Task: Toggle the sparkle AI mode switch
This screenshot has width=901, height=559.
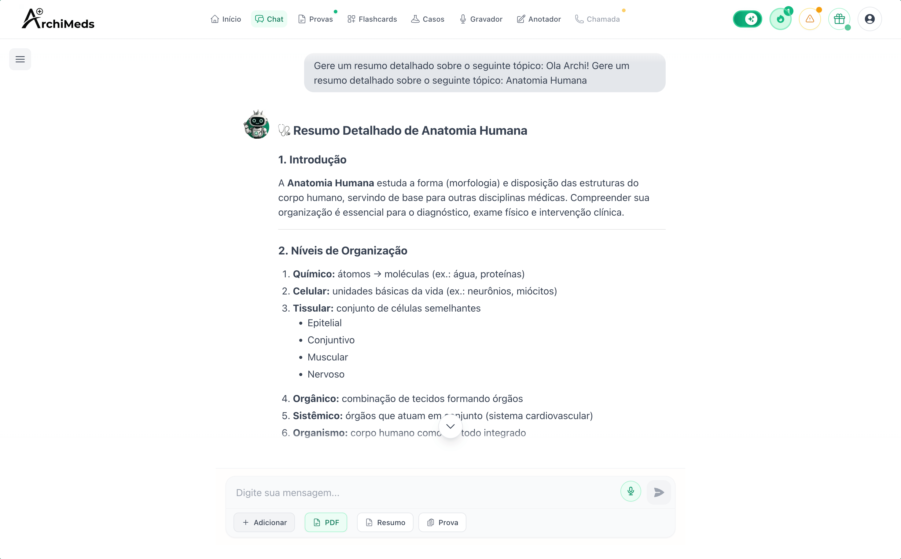Action: click(x=748, y=19)
